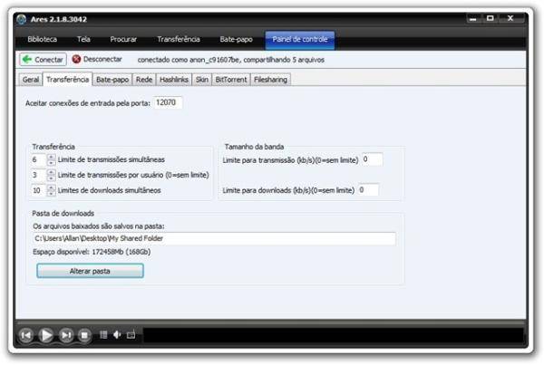Start playback with the play button

tap(46, 335)
